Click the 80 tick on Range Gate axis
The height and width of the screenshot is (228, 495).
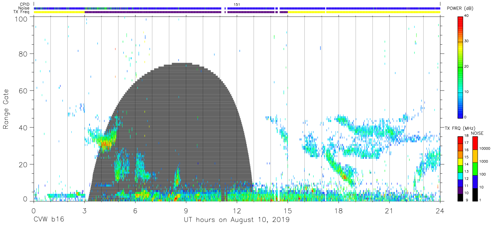23,54
